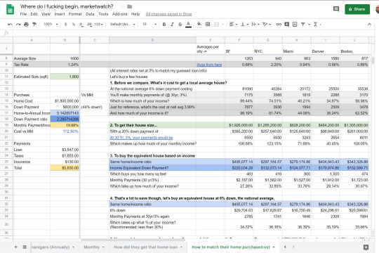The image size is (379, 253).
Task: Open the Format menu
Action: pyautogui.click(x=75, y=14)
